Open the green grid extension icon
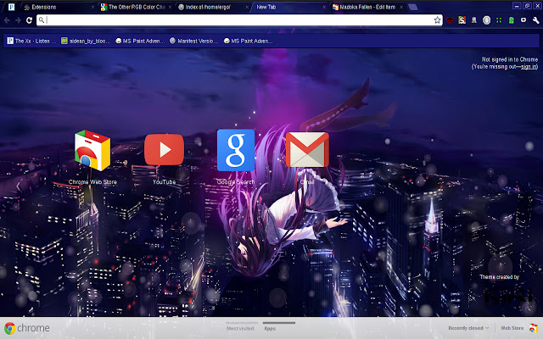The image size is (543, 339). pos(511,20)
